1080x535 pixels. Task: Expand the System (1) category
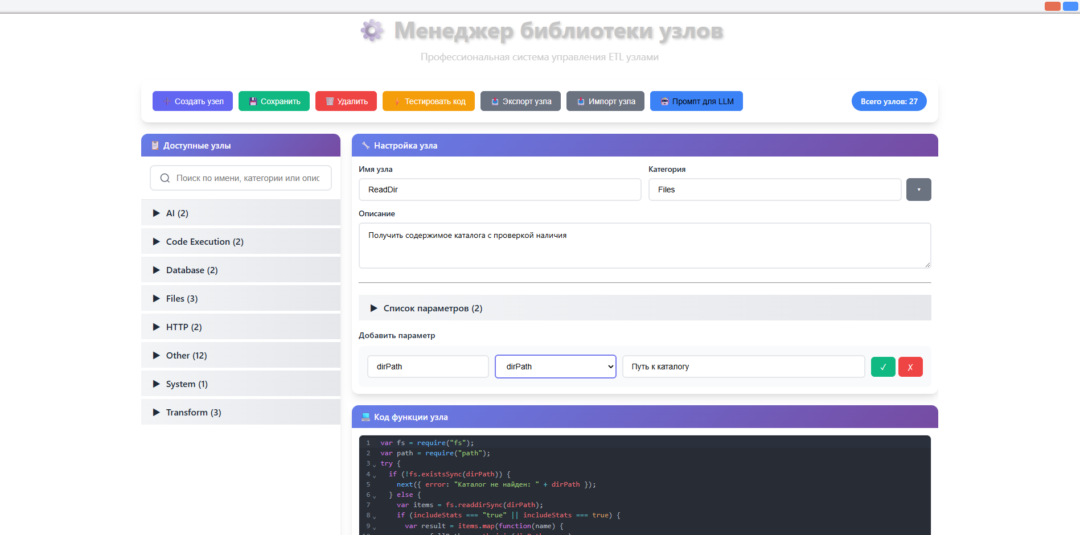coord(241,384)
